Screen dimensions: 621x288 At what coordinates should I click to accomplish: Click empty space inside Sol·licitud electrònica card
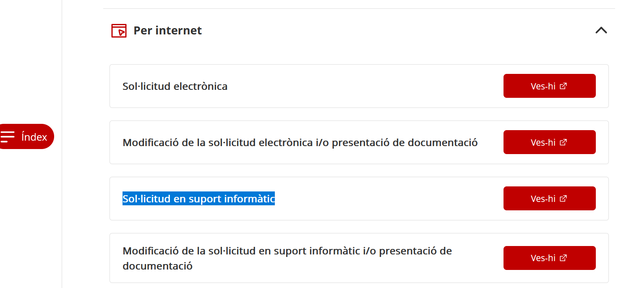coord(365,86)
